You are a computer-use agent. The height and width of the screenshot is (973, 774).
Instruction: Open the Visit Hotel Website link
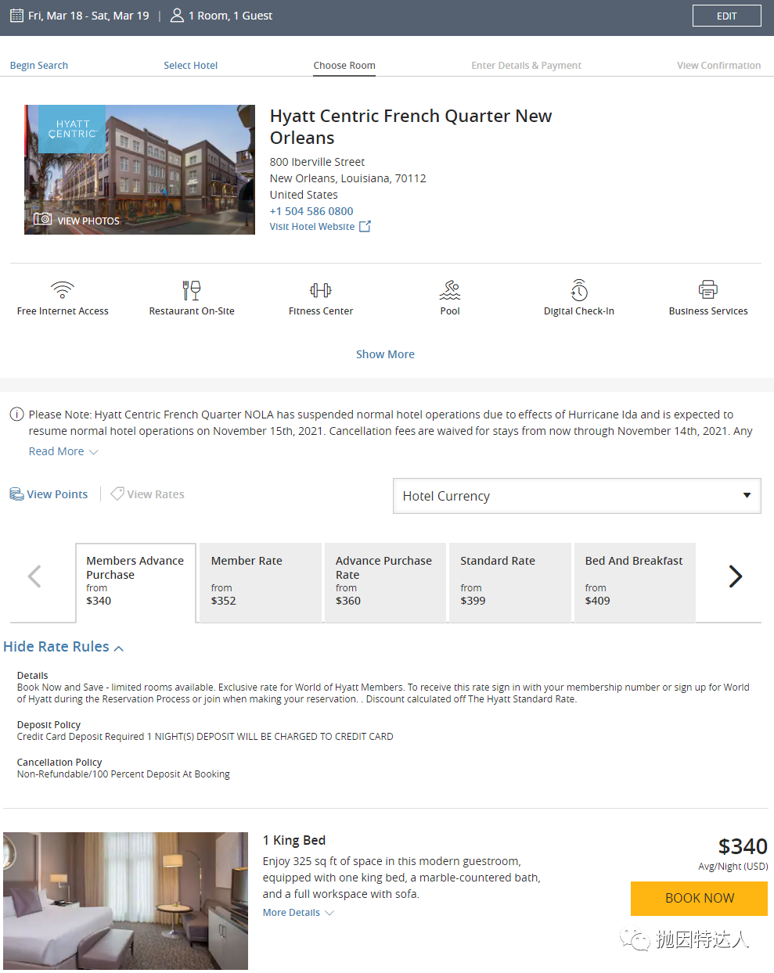(319, 227)
